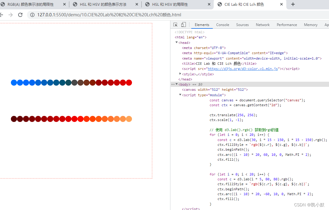Click the rightmost red circle in top row
The image size is (329, 210).
[x=129, y=83]
